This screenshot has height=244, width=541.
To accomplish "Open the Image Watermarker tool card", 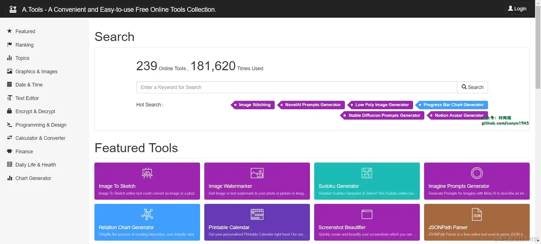I will click(x=257, y=181).
